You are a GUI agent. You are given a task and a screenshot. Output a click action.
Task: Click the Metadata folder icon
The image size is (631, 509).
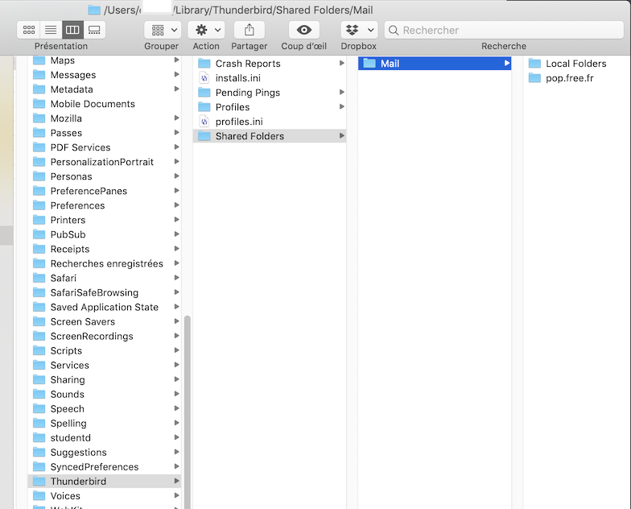(x=39, y=89)
